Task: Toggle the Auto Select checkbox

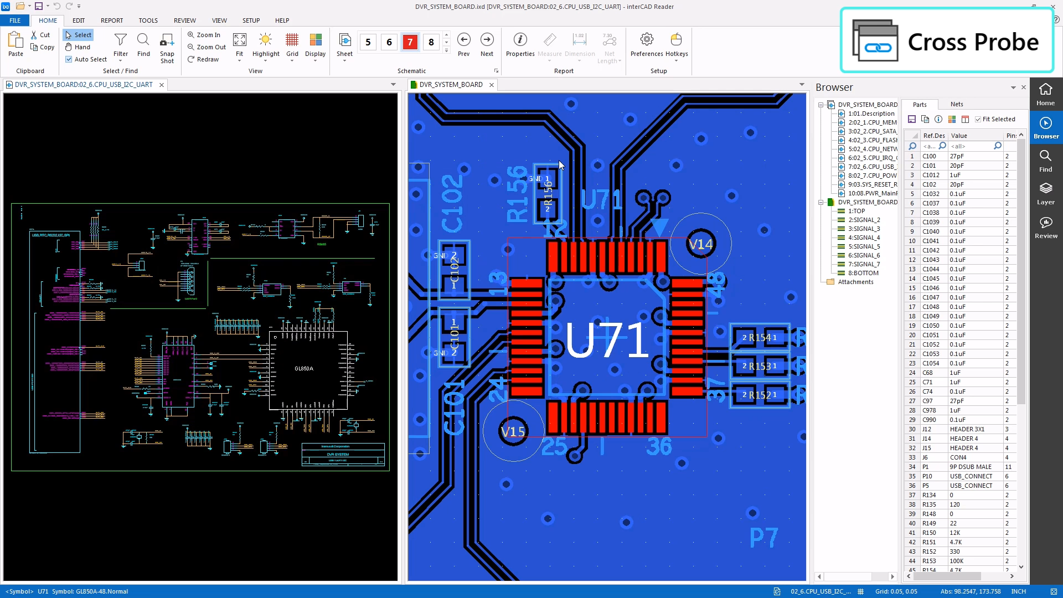Action: pos(69,59)
